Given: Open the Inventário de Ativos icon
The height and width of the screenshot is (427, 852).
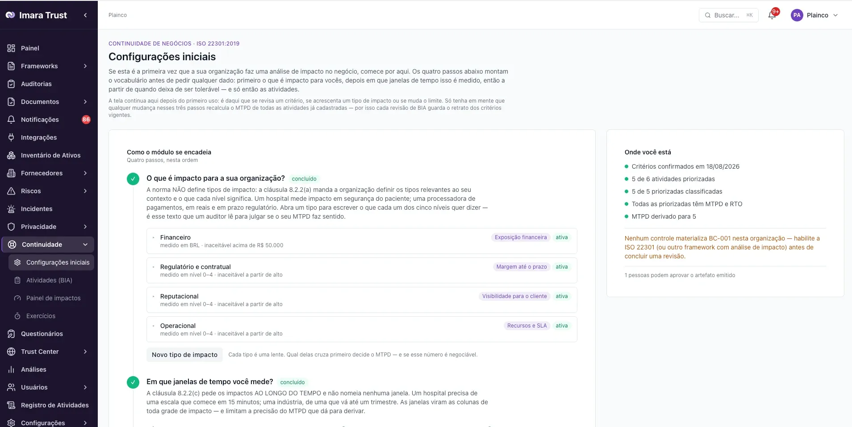Looking at the screenshot, I should 11,155.
